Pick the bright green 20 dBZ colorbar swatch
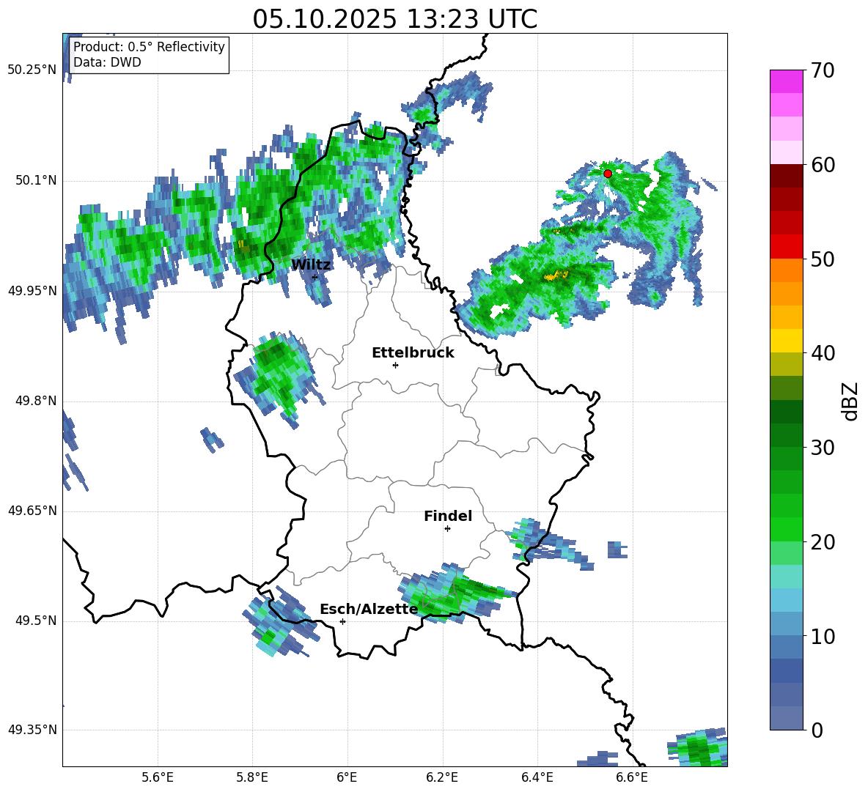The height and width of the screenshot is (792, 868). coord(787,529)
